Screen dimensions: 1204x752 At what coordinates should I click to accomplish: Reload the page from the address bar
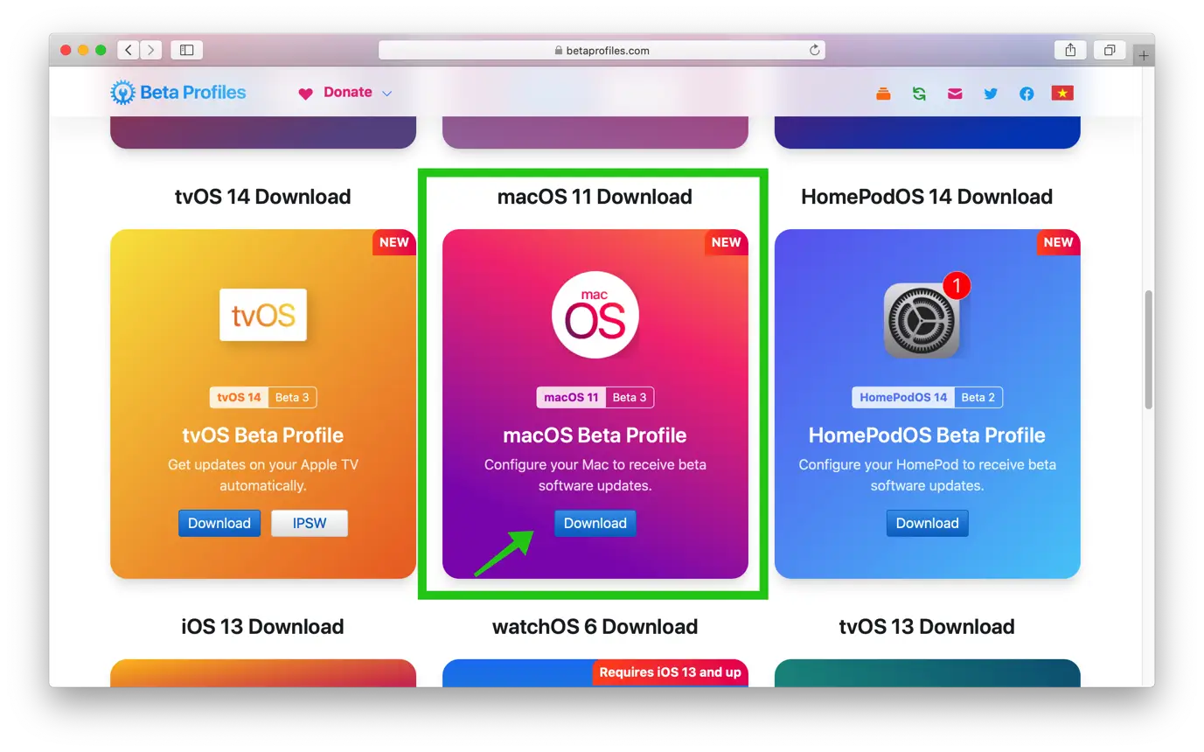[815, 50]
